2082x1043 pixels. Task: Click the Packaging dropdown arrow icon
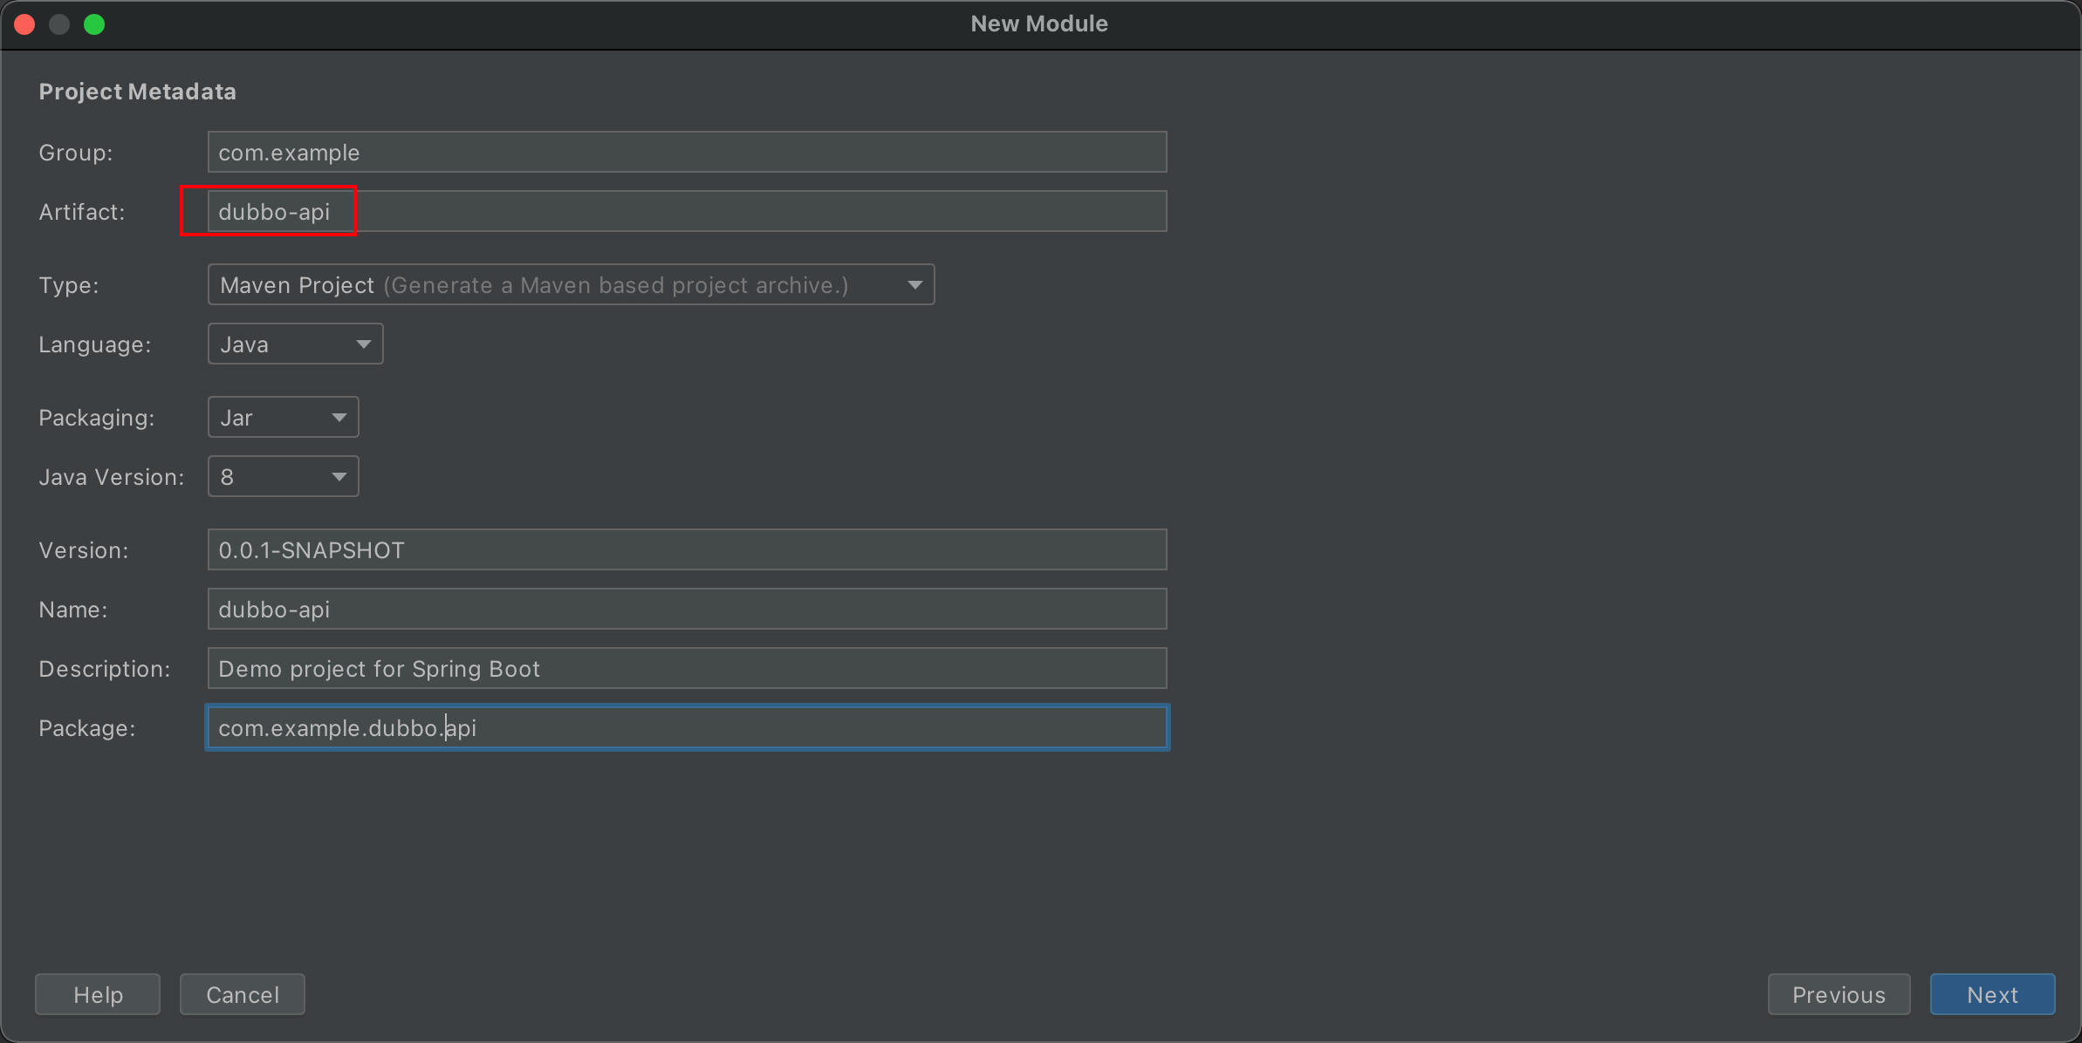click(339, 418)
